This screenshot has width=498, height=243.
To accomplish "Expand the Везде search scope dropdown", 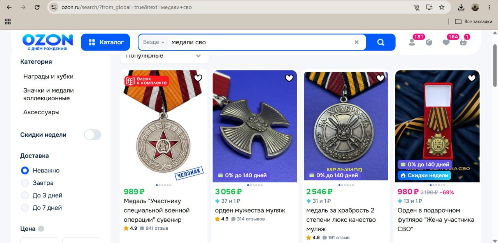I will (x=154, y=42).
